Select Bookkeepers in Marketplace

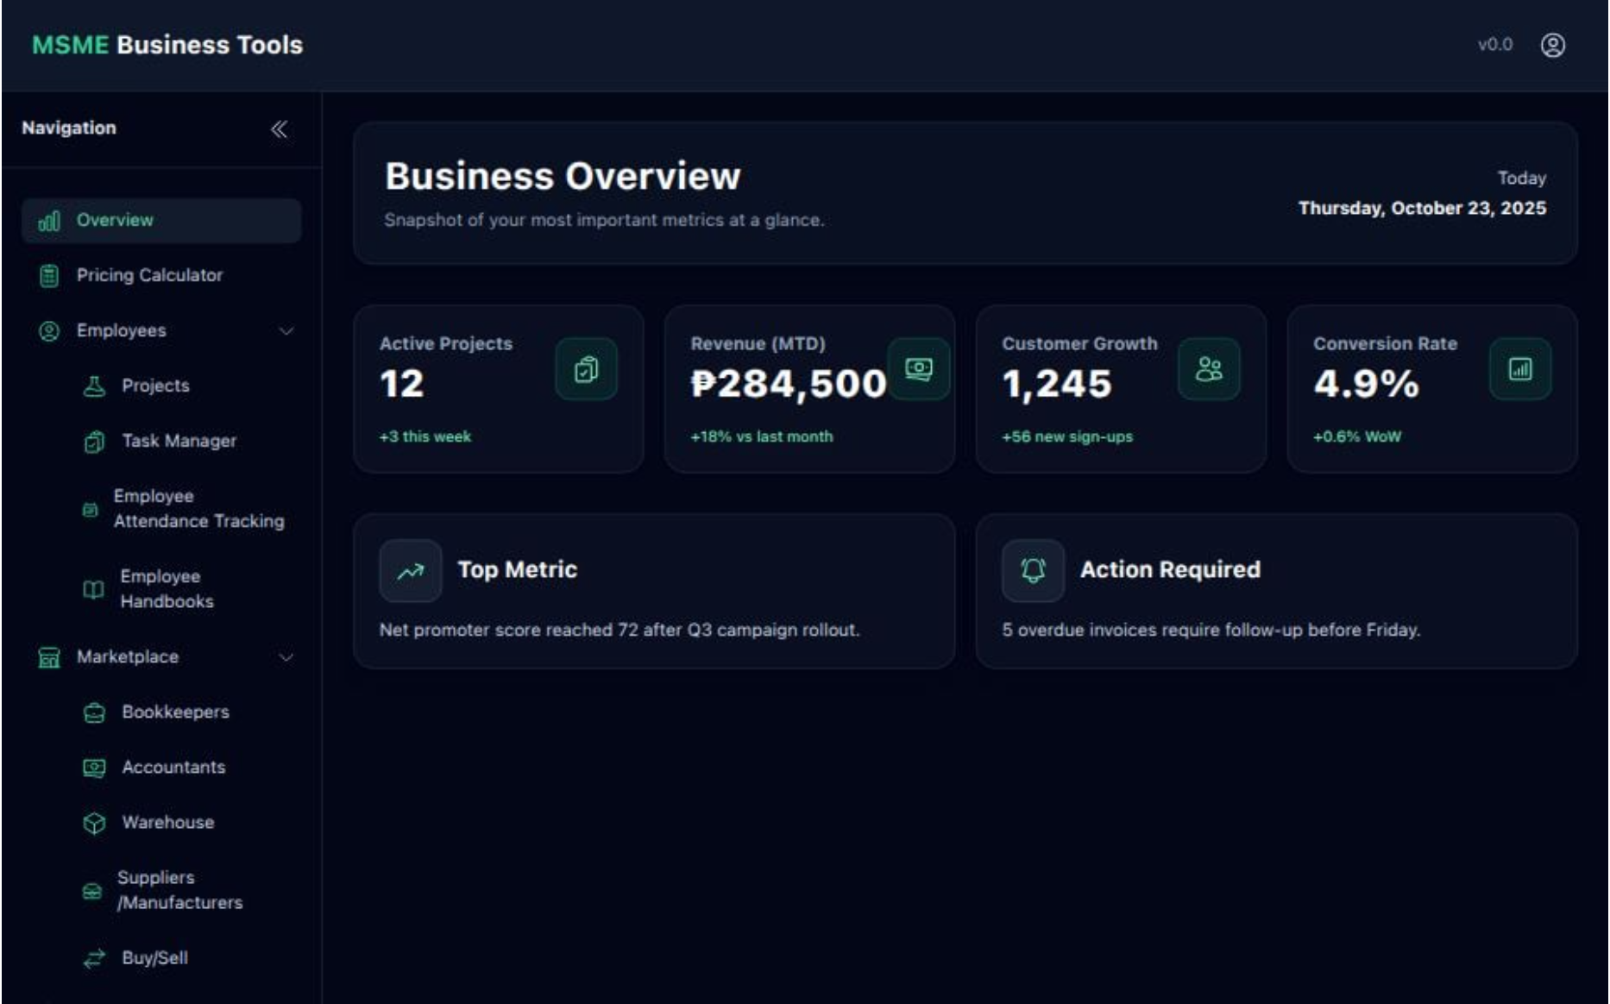tap(175, 712)
